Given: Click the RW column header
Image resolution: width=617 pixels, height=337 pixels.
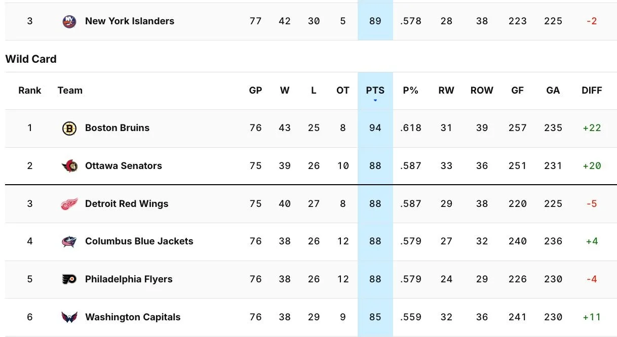Looking at the screenshot, I should [446, 91].
